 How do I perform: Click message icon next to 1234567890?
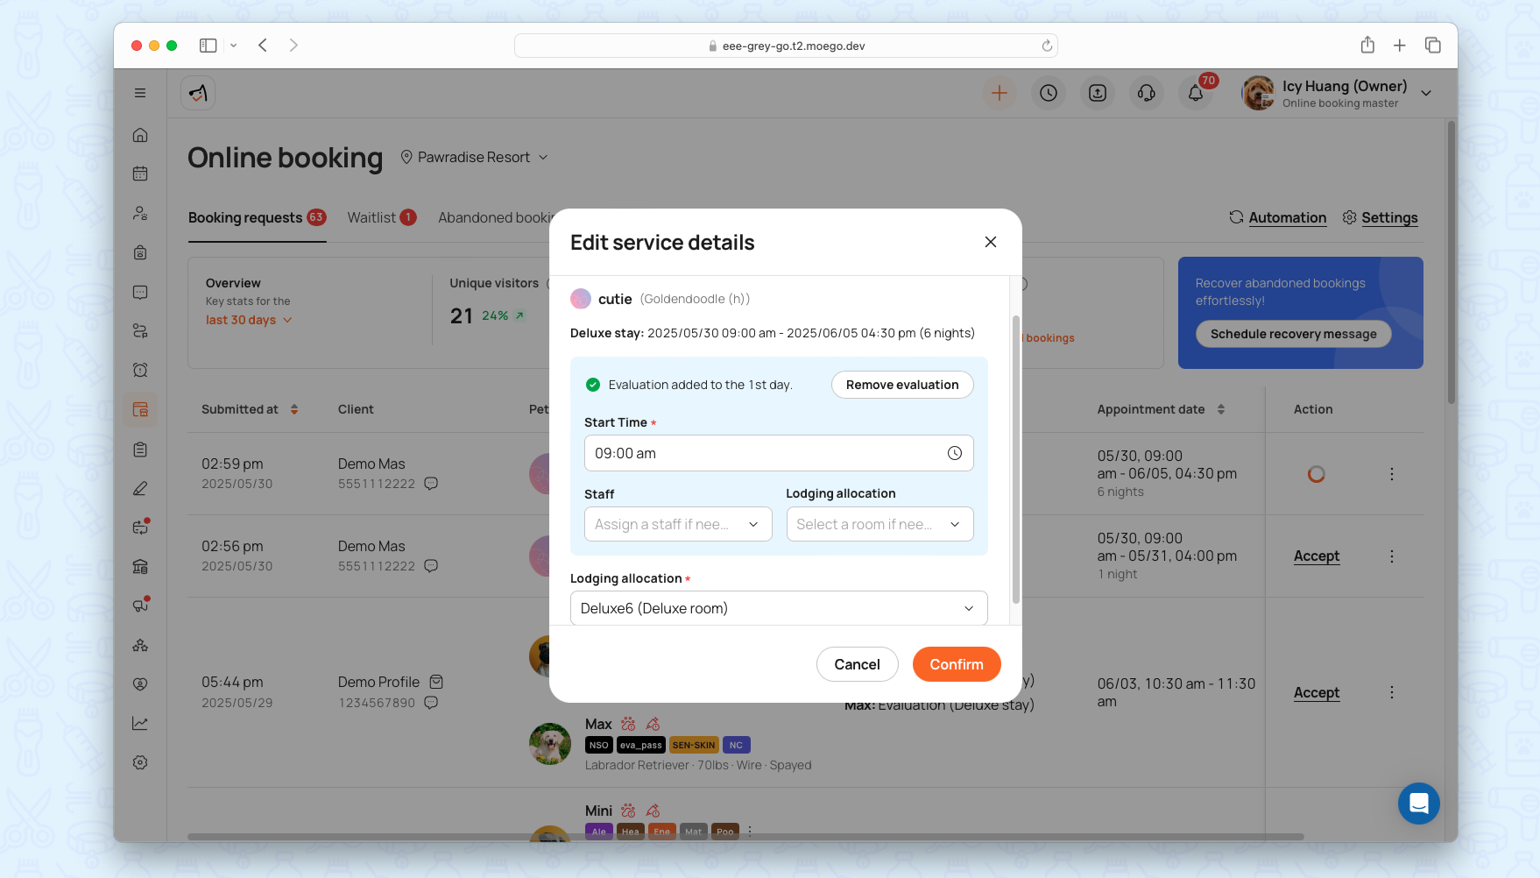[431, 703]
